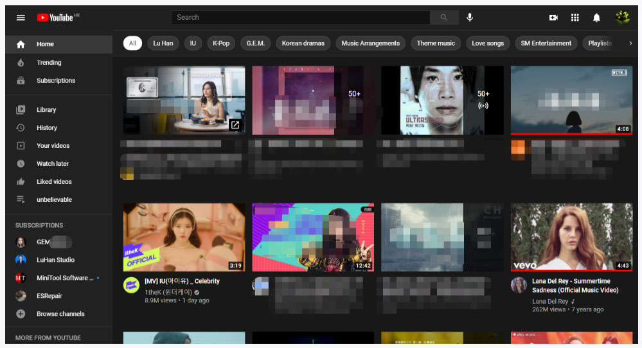
Task: Click Lana Del Rey channel name text
Action: click(x=550, y=301)
